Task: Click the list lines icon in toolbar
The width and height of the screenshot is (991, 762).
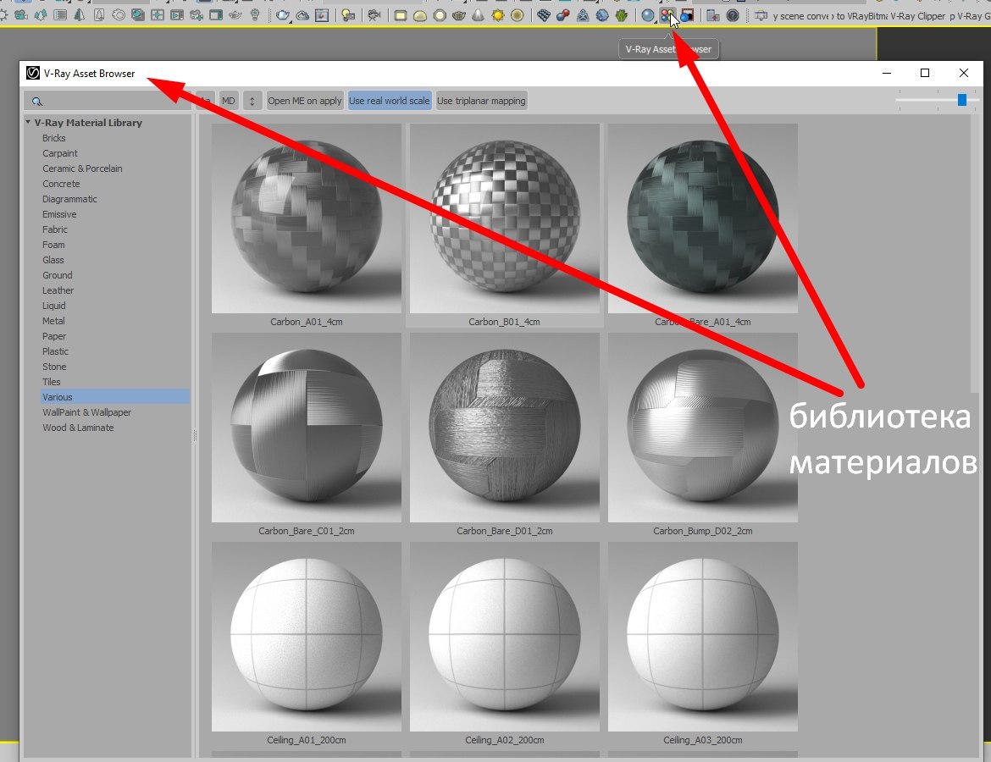Action: tap(60, 14)
